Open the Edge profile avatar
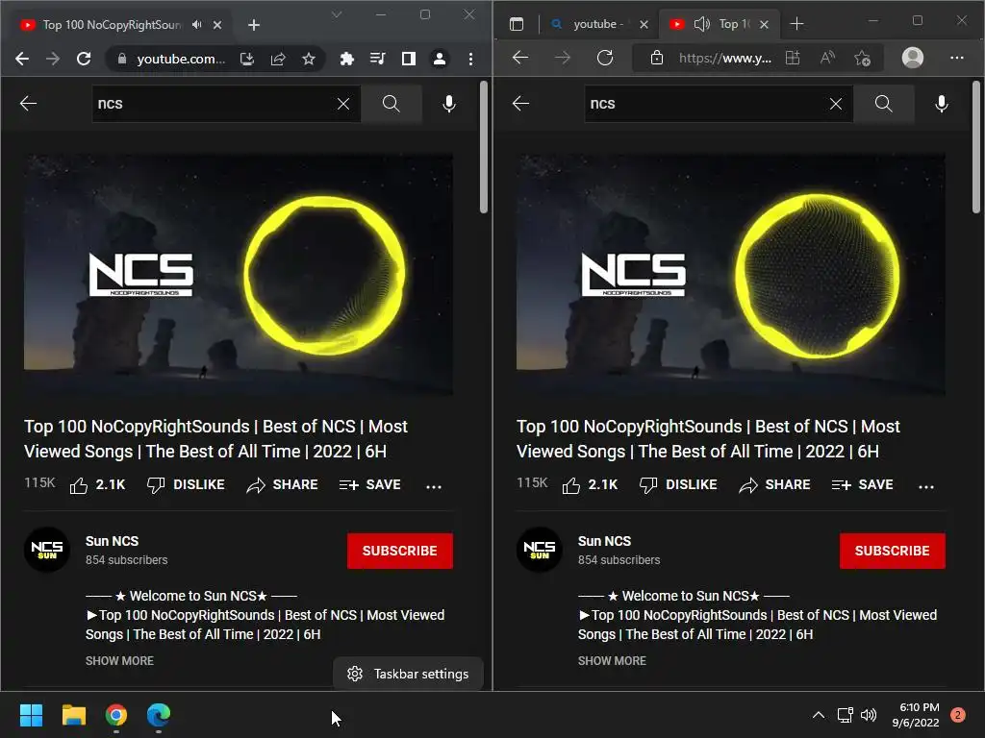Screen dimensions: 985x738 [913, 58]
